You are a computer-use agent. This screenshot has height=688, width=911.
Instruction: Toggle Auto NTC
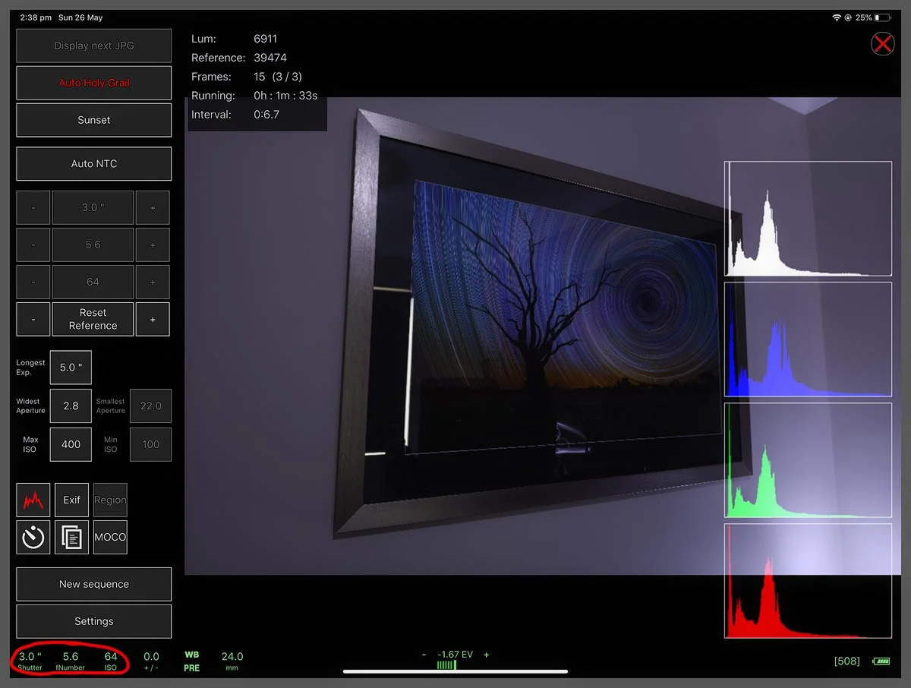point(94,163)
